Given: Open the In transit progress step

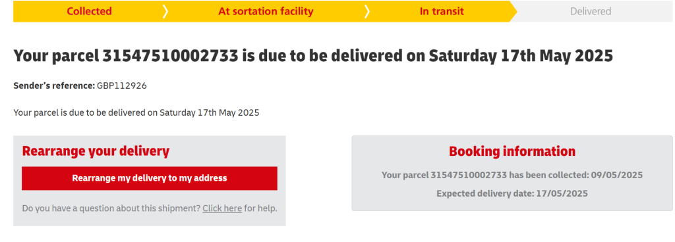Looking at the screenshot, I should point(442,11).
